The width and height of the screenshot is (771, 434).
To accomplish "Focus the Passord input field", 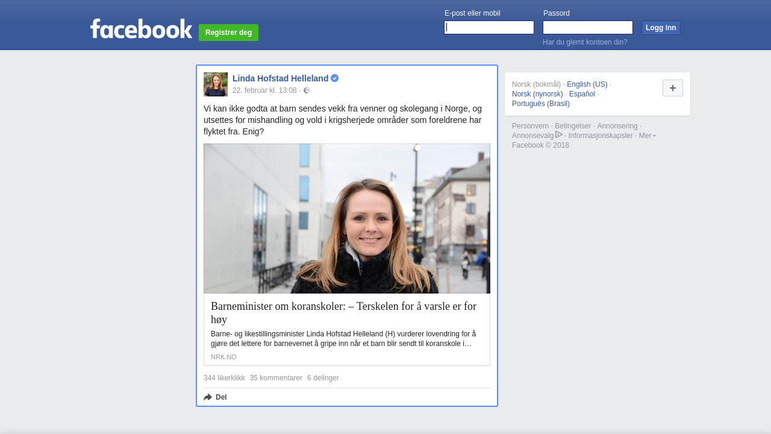I will (587, 28).
